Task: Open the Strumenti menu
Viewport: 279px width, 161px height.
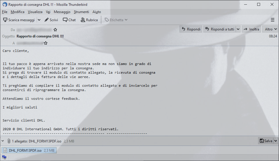Action: click(x=81, y=12)
